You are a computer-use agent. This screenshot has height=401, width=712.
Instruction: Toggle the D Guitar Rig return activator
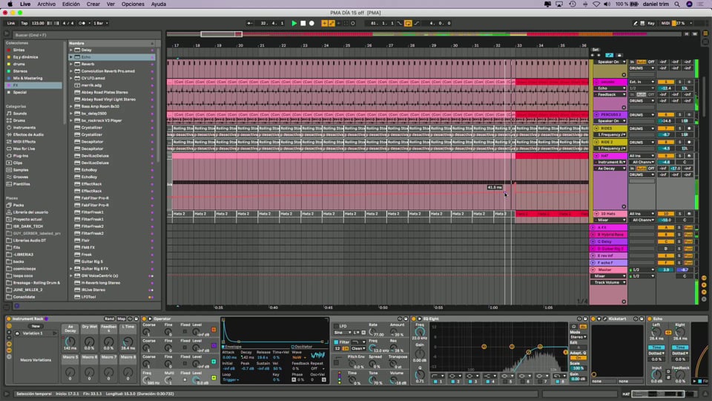tap(666, 249)
